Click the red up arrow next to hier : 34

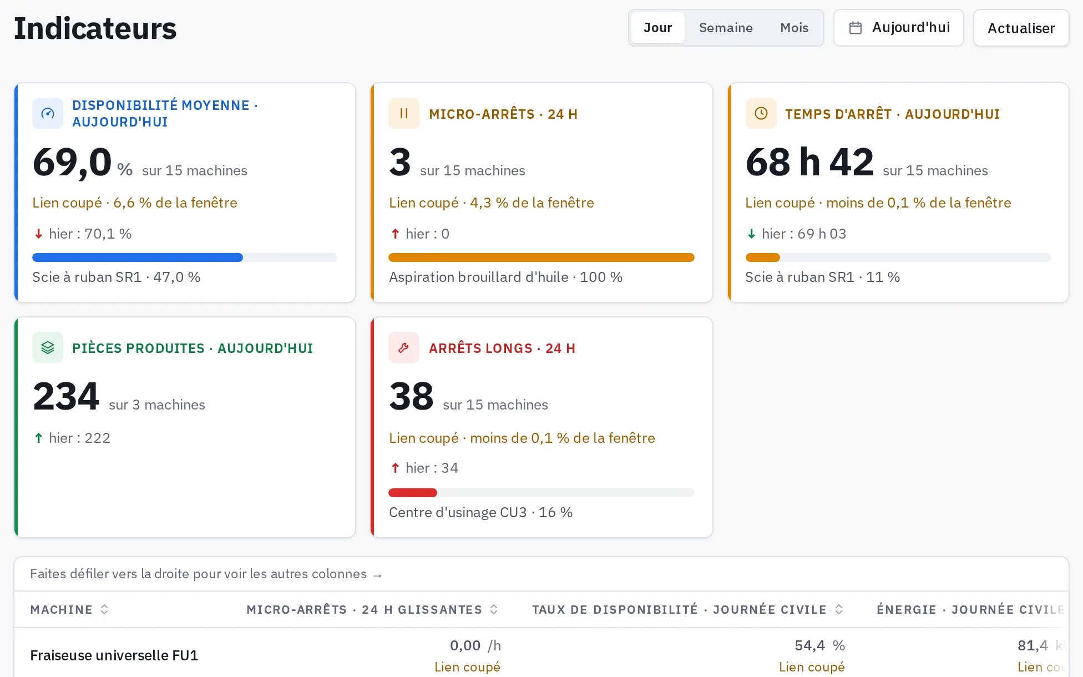[395, 468]
